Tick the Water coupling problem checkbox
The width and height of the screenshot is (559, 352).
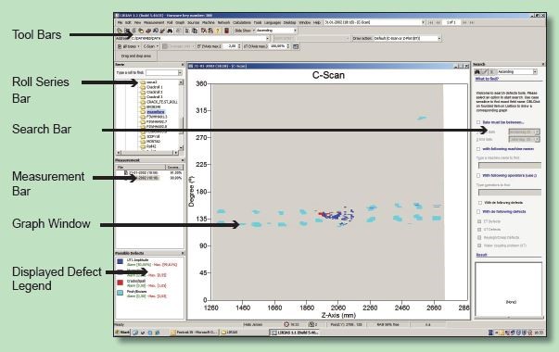tap(479, 245)
